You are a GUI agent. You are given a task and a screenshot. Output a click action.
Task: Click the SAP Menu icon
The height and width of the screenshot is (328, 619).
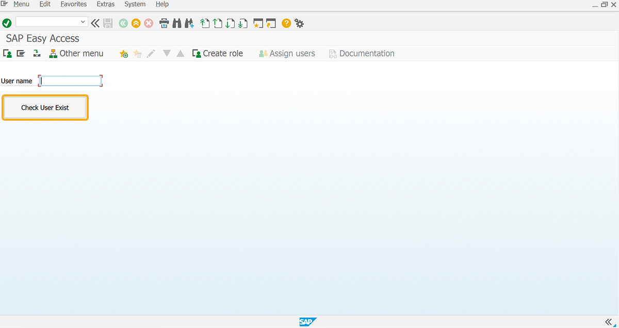coord(21,53)
